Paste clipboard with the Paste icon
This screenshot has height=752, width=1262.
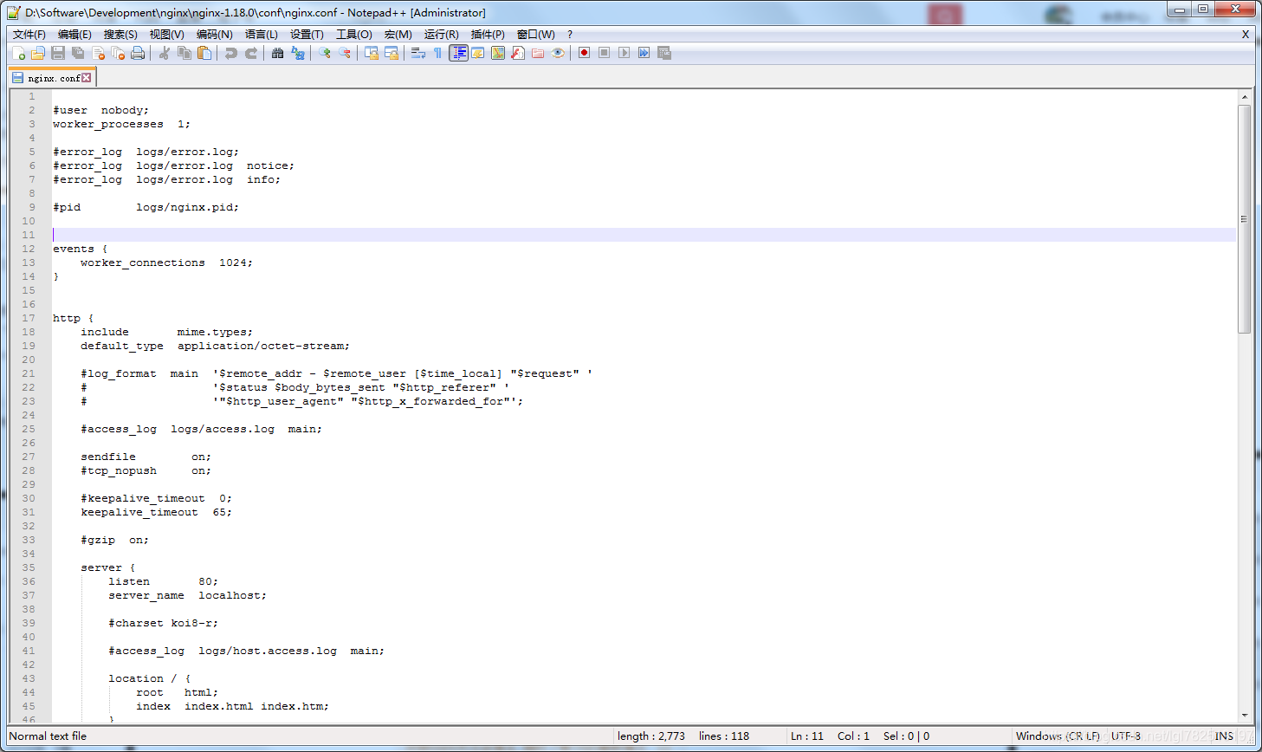[204, 53]
